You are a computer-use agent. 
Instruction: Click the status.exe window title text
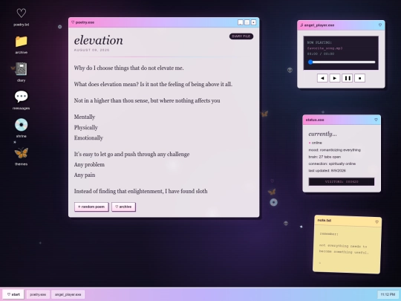[315, 120]
